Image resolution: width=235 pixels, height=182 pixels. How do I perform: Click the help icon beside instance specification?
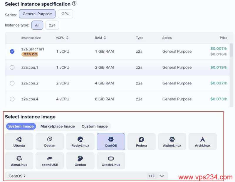(x=74, y=4)
